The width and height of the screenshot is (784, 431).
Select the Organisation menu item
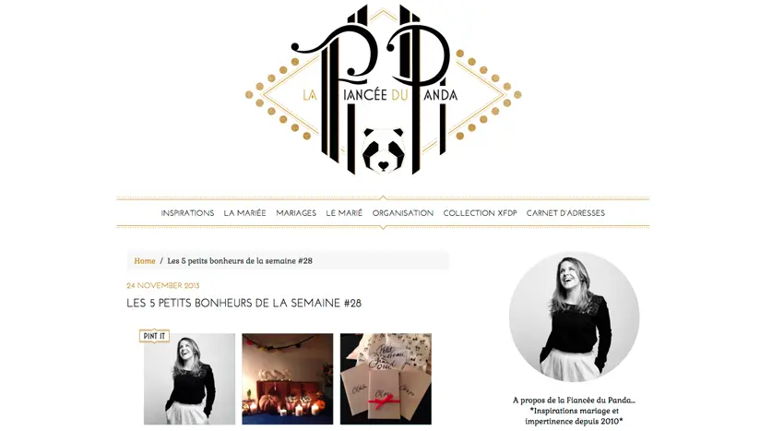click(x=403, y=213)
